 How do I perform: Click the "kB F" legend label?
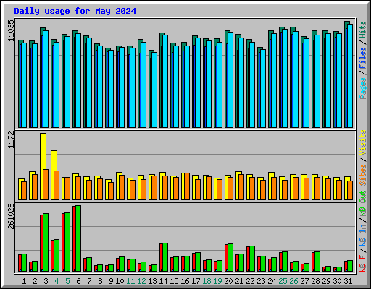tap(363, 263)
